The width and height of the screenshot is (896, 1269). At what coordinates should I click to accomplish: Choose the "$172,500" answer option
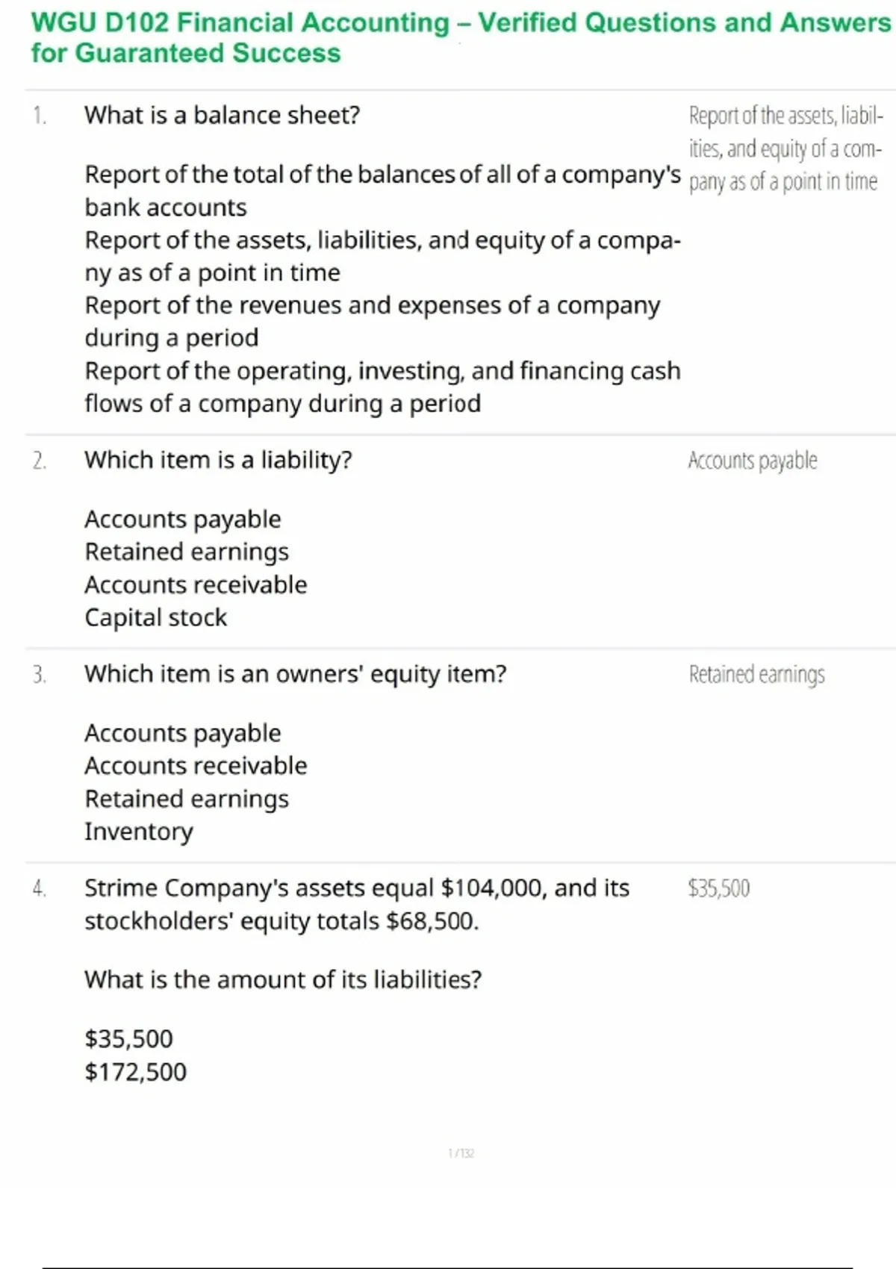[135, 1072]
